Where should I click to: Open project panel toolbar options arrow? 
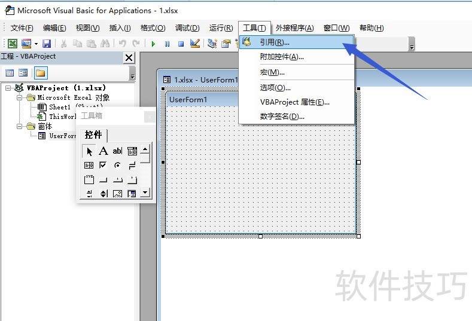click(132, 73)
